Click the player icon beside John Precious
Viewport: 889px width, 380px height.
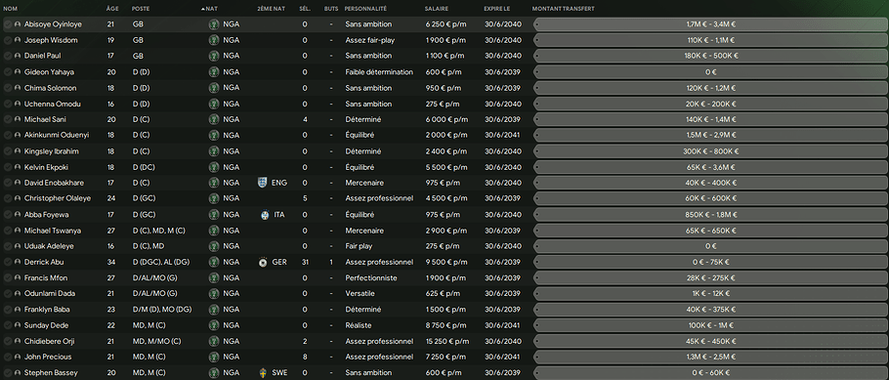[x=18, y=357]
